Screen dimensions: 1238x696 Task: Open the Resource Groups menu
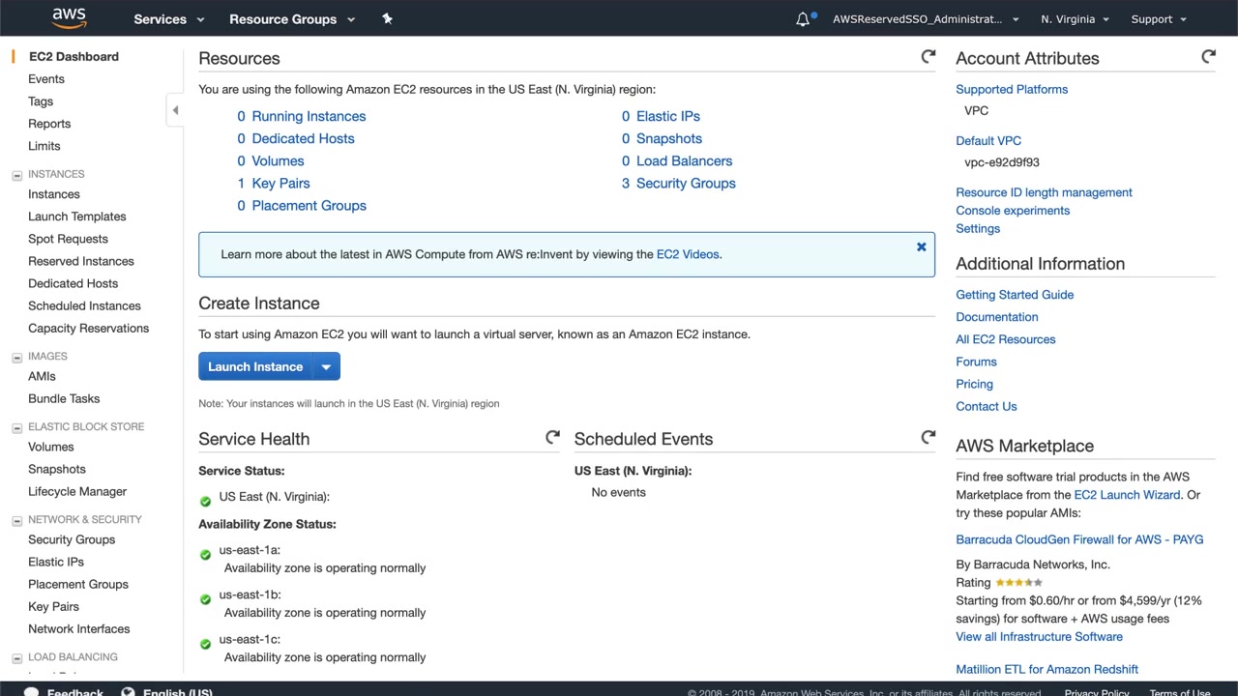[292, 19]
